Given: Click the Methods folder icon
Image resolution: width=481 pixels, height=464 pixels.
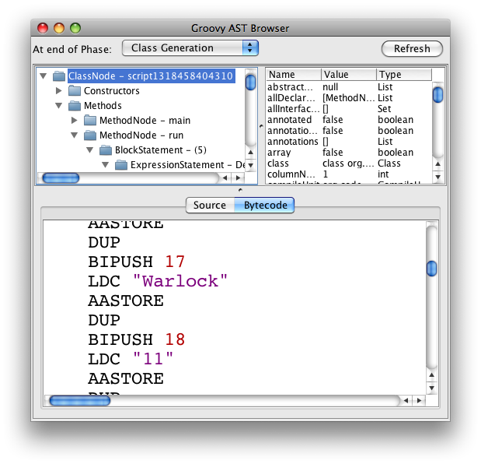Looking at the screenshot, I should point(75,105).
